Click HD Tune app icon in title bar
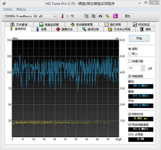 [4, 3]
